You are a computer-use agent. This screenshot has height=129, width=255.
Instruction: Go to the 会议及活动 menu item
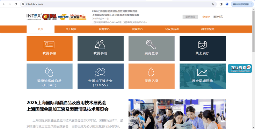pos(172,29)
